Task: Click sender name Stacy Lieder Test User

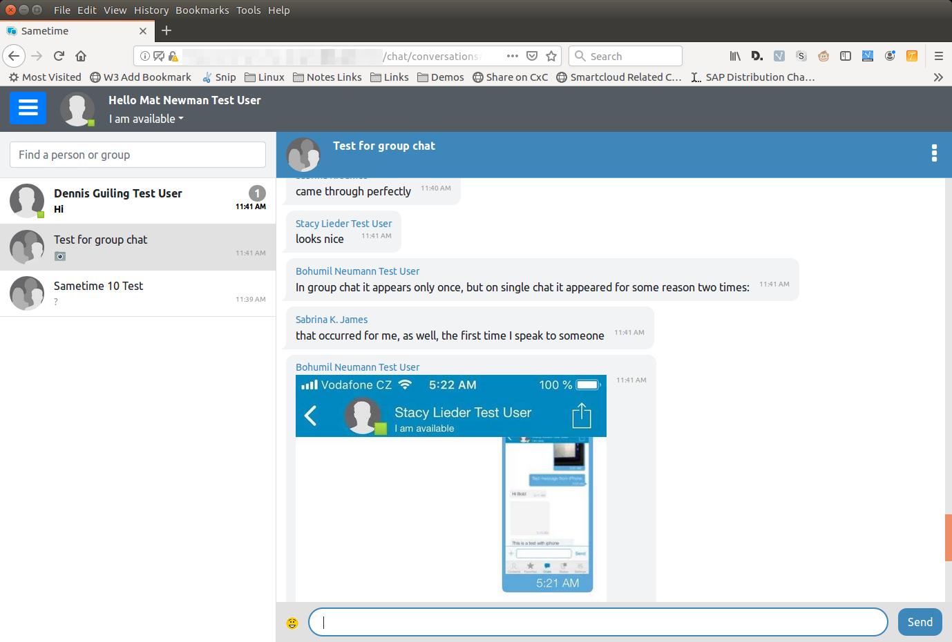Action: pyautogui.click(x=343, y=224)
